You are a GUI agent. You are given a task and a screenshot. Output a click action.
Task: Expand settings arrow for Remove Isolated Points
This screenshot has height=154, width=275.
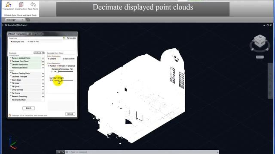tap(43, 58)
